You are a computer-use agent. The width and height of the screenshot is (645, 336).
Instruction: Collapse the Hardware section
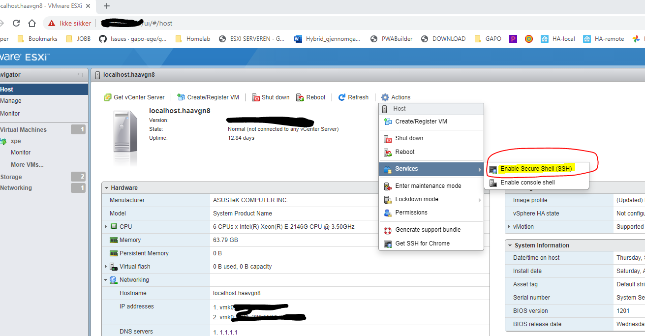(106, 187)
